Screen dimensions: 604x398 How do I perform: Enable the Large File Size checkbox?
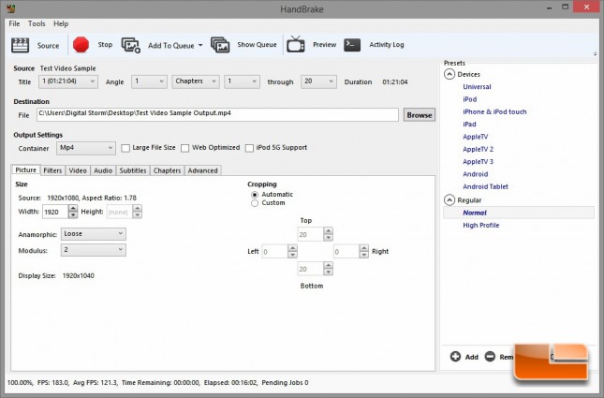[x=125, y=148]
